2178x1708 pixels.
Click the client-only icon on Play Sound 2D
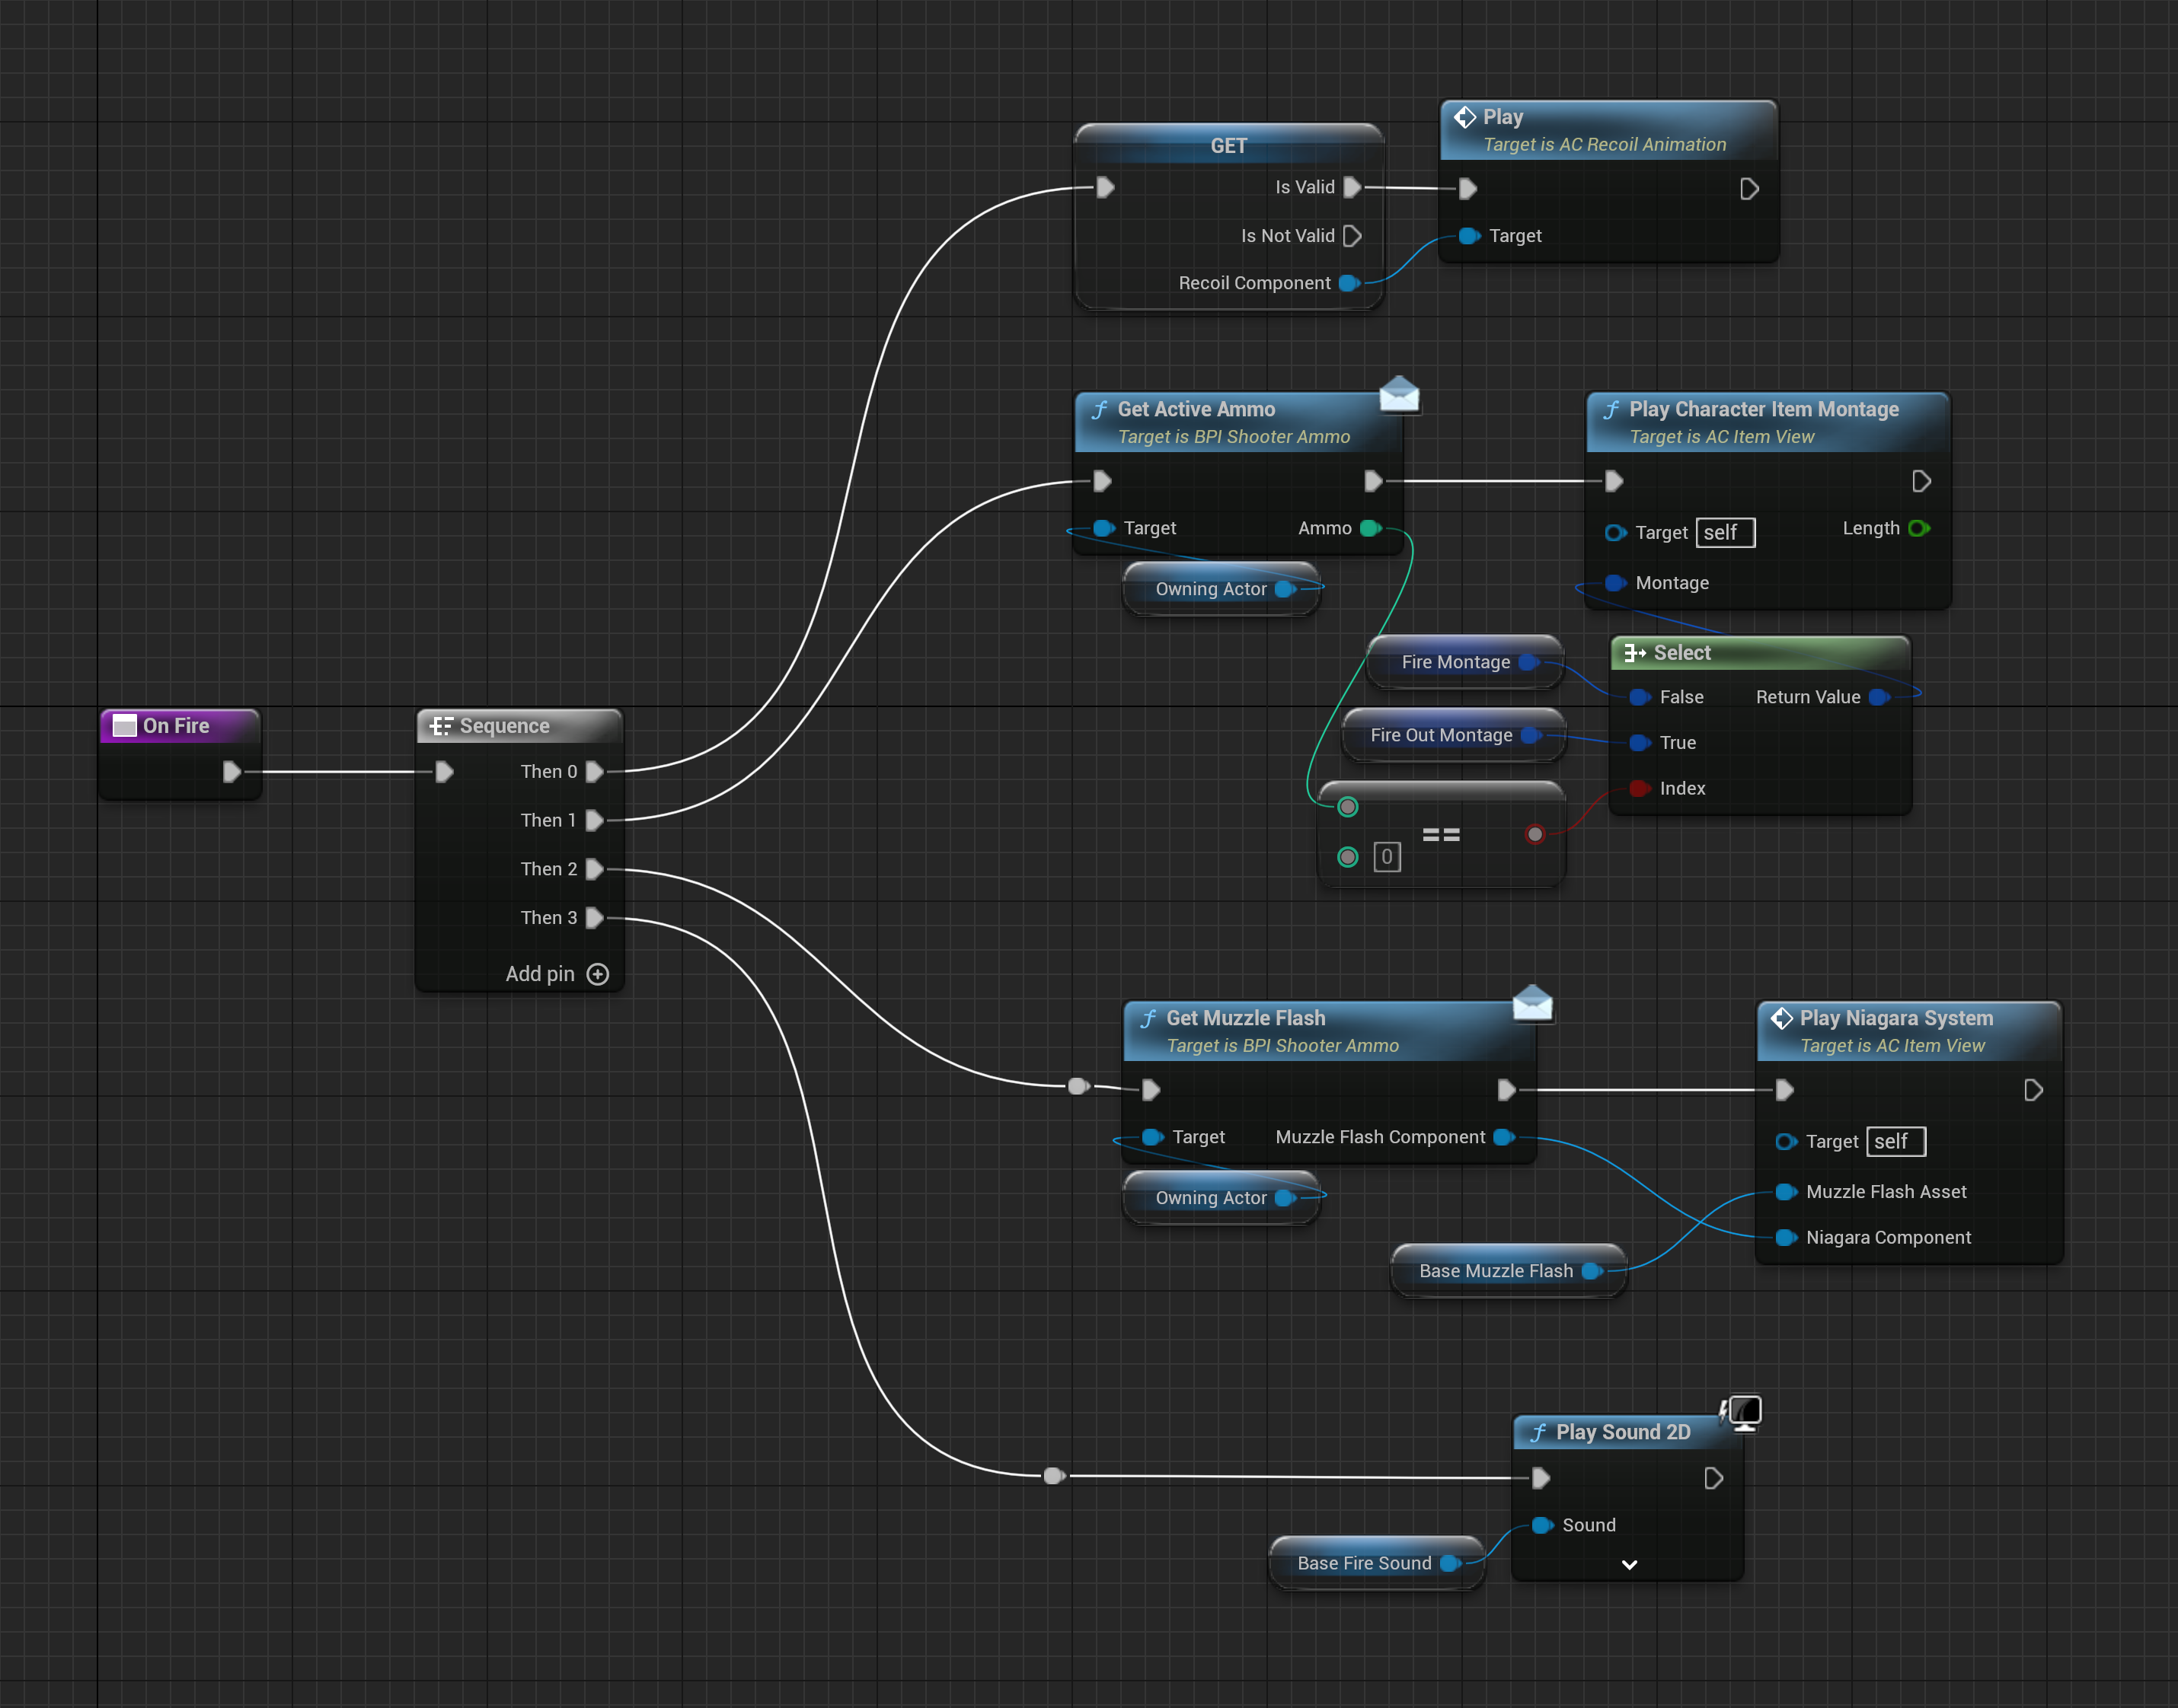coord(1742,1413)
